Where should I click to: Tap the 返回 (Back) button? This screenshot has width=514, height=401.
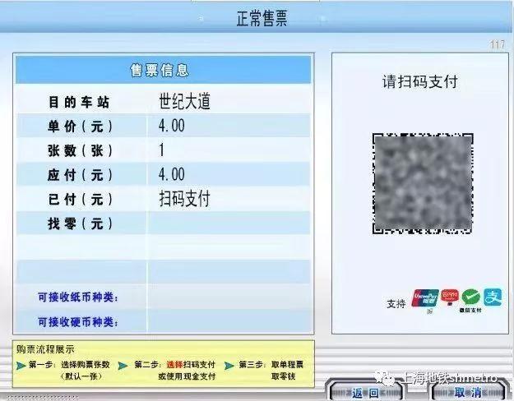point(365,392)
